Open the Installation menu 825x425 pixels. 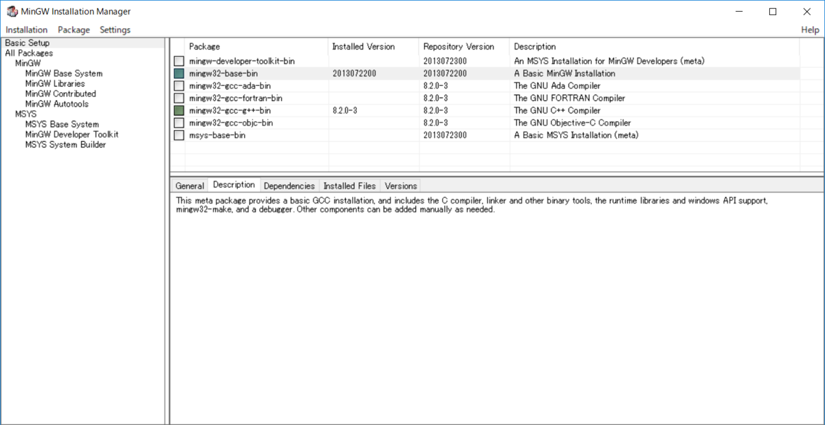coord(27,30)
